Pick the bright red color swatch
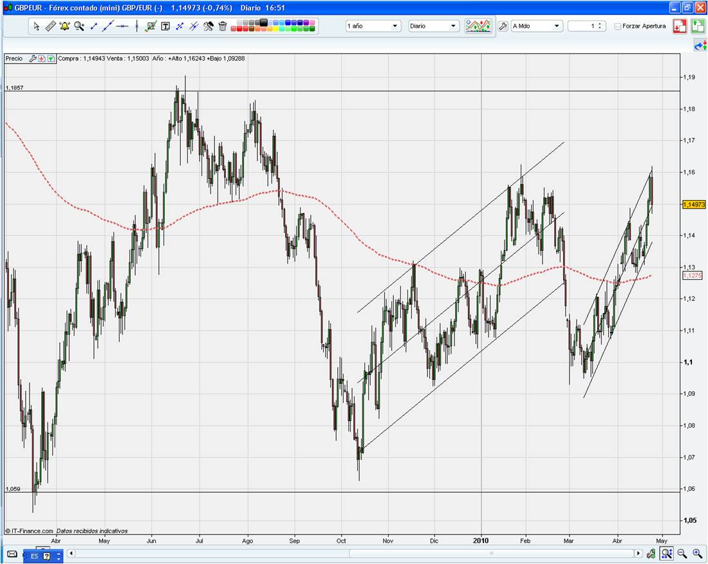Viewport: 708px width, 564px height. [x=239, y=28]
